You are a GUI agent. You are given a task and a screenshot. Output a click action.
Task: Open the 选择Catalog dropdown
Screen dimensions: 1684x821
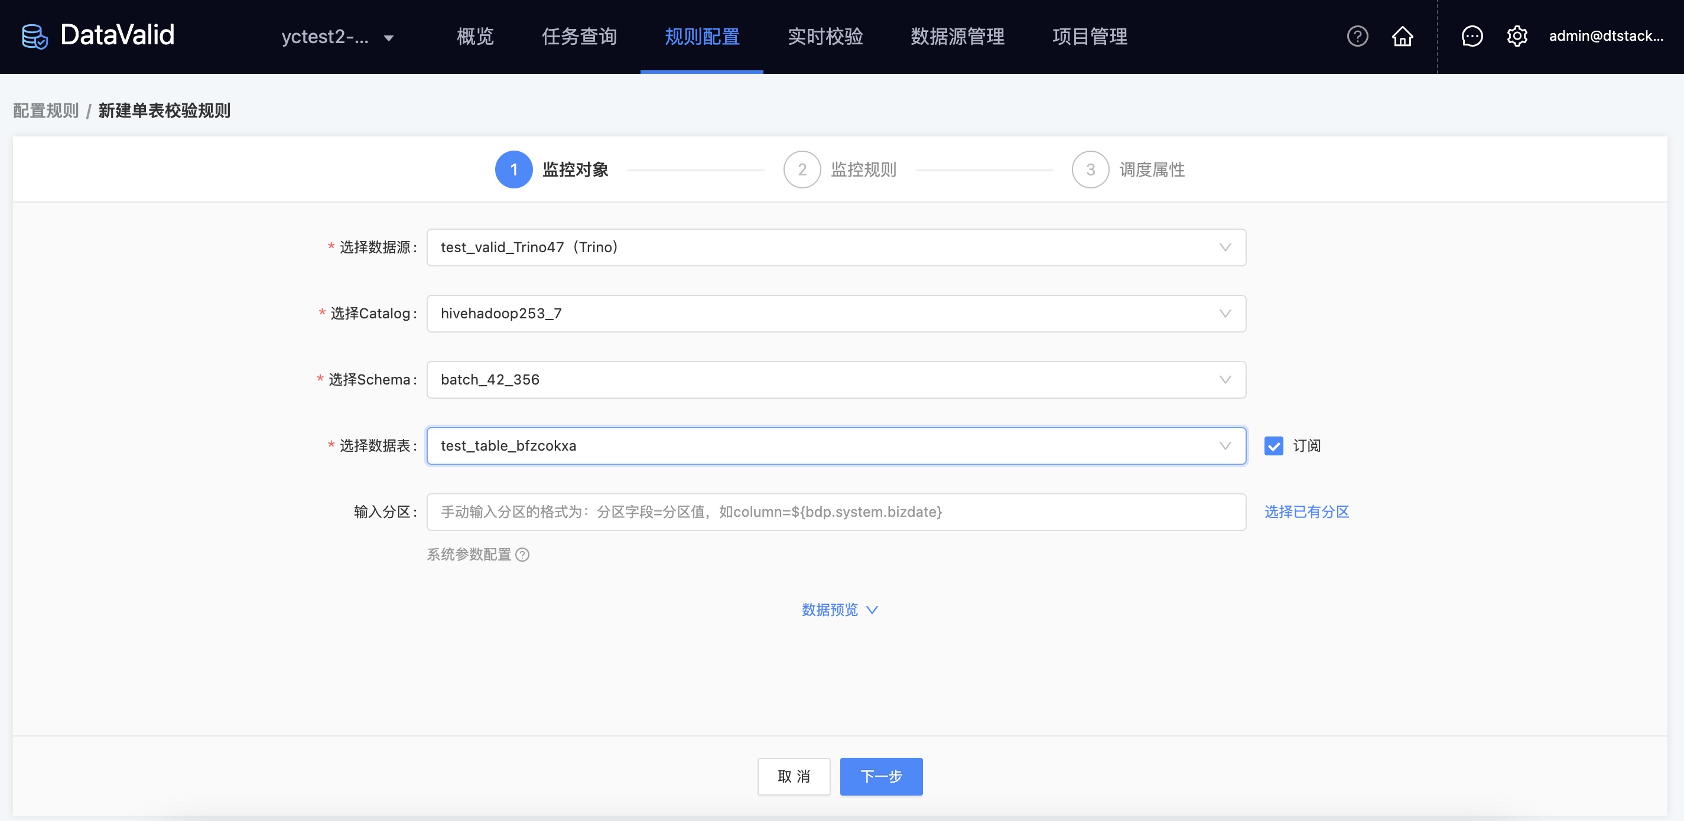point(836,313)
